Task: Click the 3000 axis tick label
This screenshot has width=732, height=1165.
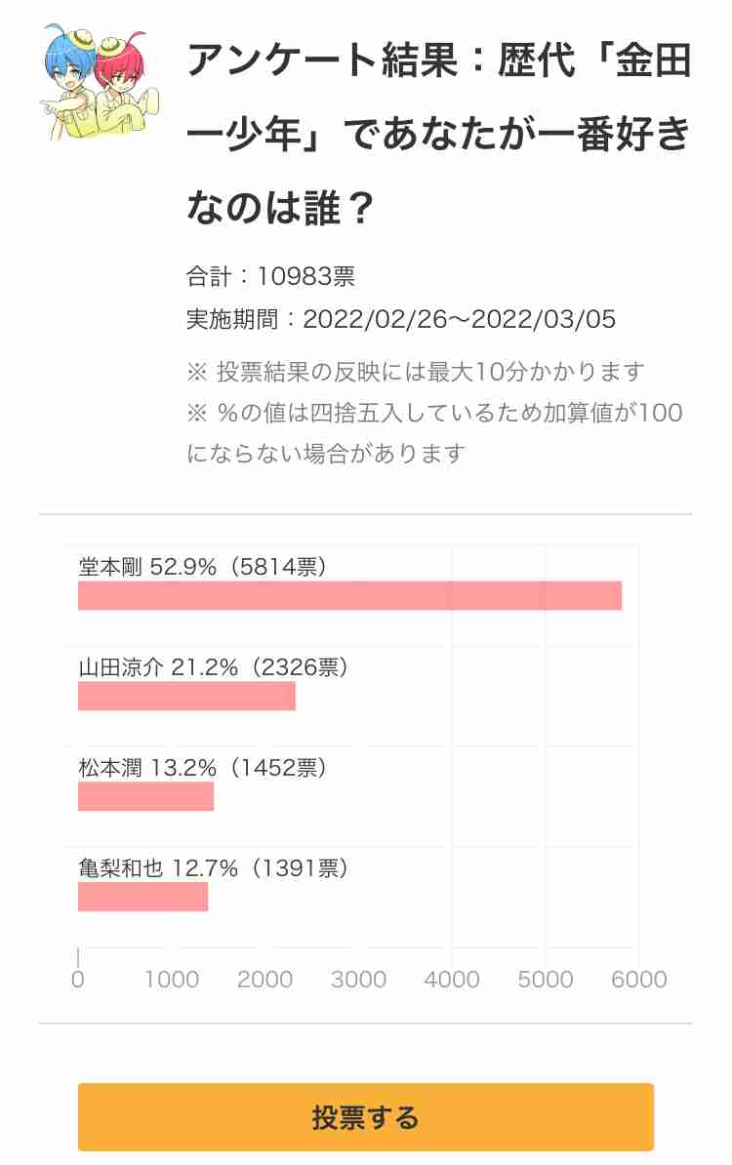Action: [358, 980]
